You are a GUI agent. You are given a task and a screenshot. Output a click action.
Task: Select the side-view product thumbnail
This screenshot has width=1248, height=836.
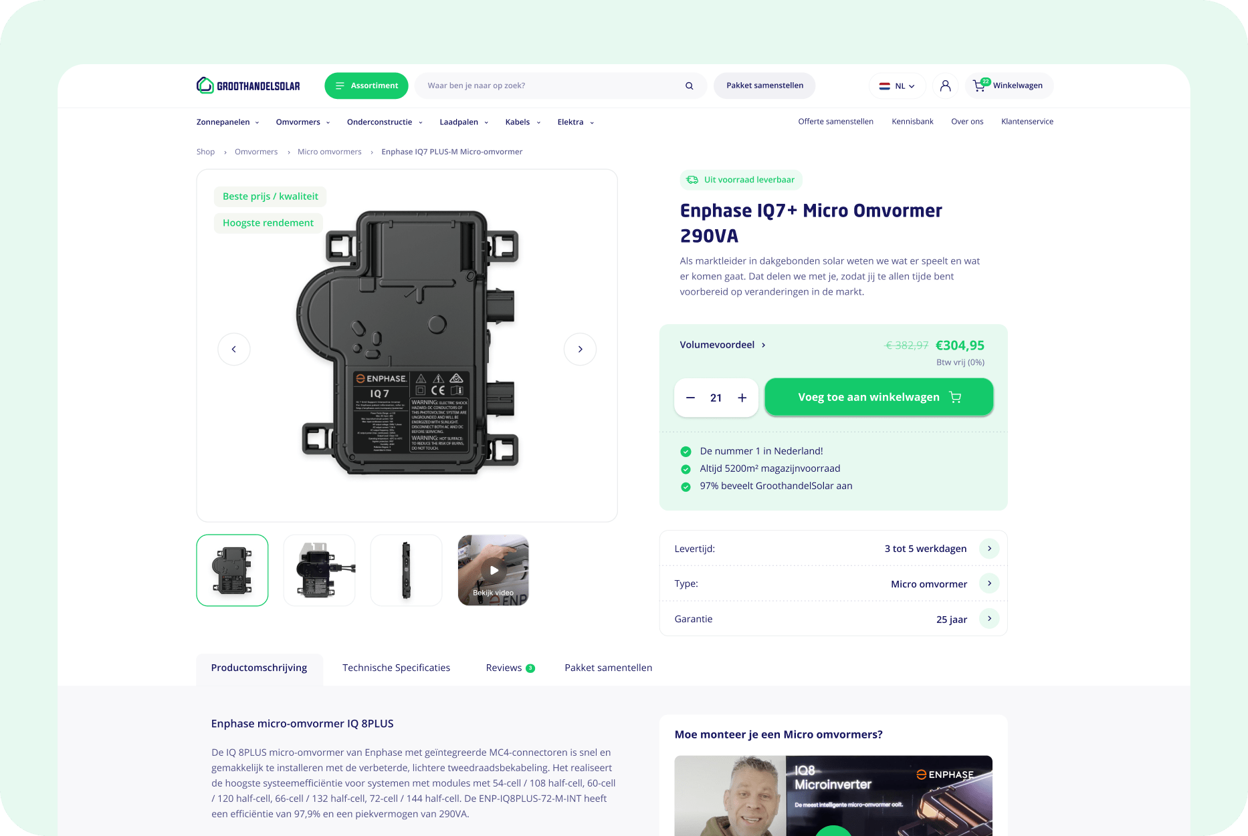click(406, 570)
